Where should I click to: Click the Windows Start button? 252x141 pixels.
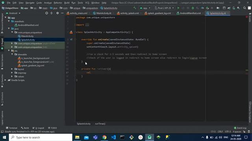[x=4, y=137]
